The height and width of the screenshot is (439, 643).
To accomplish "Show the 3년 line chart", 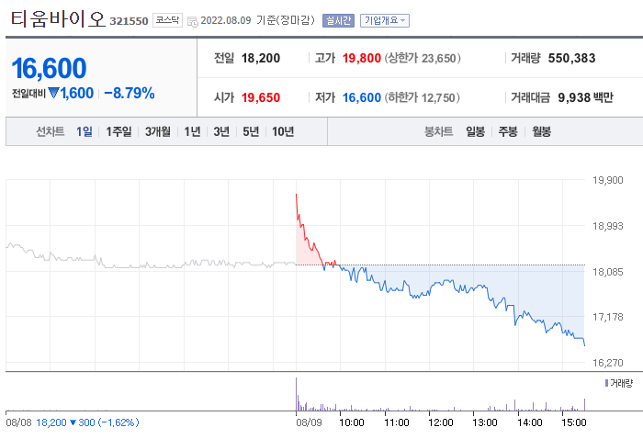I will [221, 131].
